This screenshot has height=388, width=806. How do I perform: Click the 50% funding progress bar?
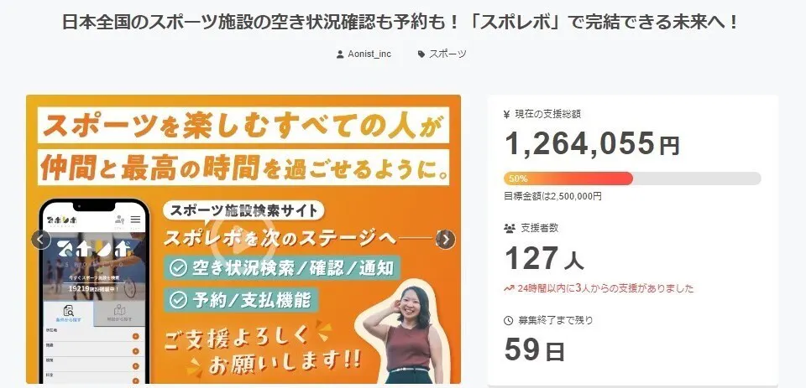[x=632, y=178]
